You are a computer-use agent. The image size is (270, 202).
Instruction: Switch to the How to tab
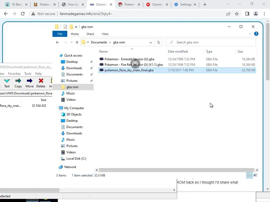tap(73, 4)
